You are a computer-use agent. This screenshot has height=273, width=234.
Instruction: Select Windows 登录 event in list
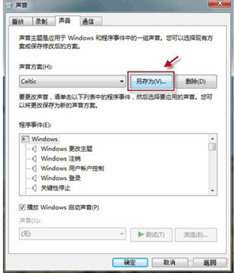point(61,178)
